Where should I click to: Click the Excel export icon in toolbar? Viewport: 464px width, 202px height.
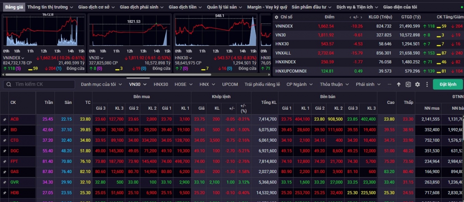tap(408, 85)
